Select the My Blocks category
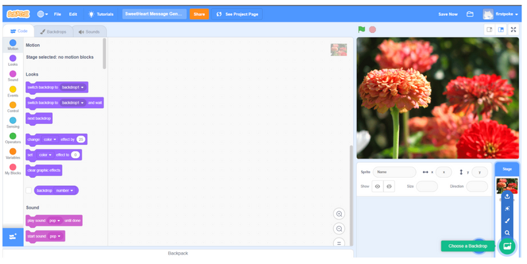Screen dimensions: 527x264 click(x=13, y=169)
